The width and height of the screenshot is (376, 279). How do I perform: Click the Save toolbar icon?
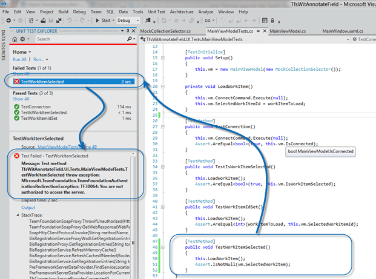(51, 21)
